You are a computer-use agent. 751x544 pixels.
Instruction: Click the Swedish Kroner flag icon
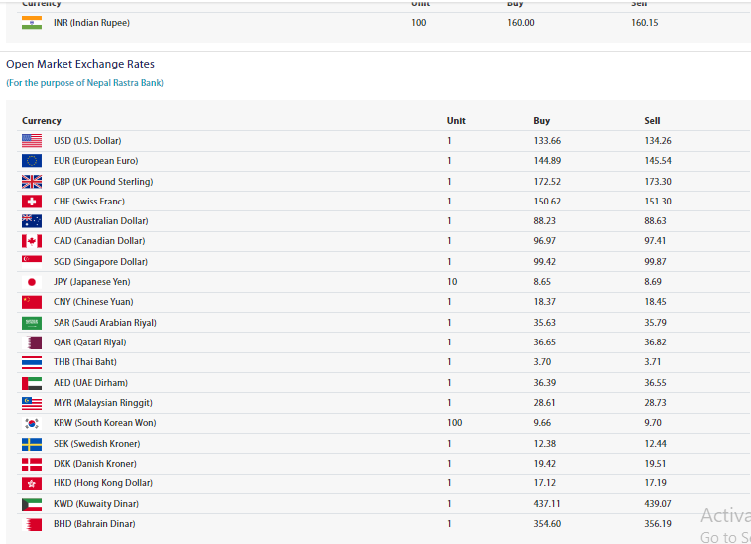32,444
